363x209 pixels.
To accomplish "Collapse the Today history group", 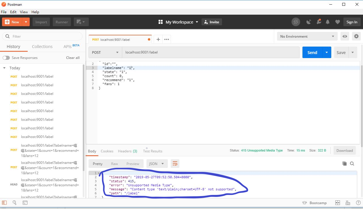I will (4, 68).
